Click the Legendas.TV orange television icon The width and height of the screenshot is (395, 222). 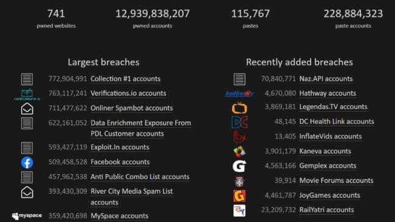coord(239,107)
